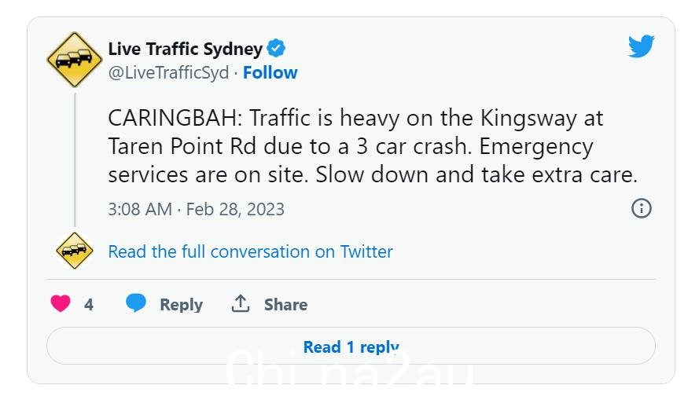Like the tweet with the heart icon
The height and width of the screenshot is (396, 699).
point(61,304)
